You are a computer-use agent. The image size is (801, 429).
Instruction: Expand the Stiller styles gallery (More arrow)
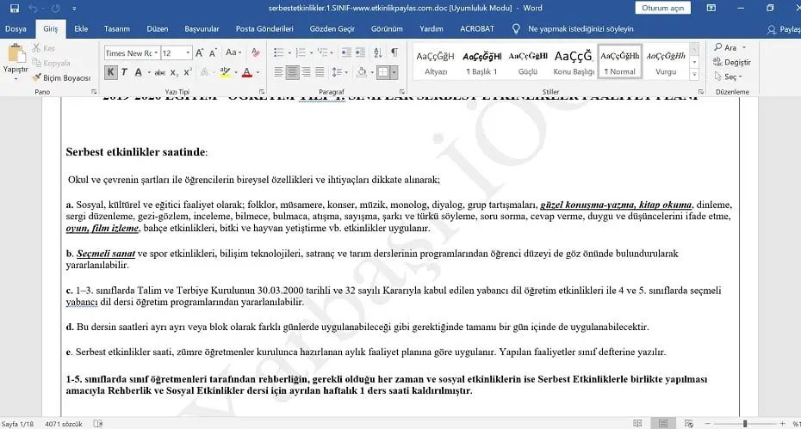(x=694, y=75)
